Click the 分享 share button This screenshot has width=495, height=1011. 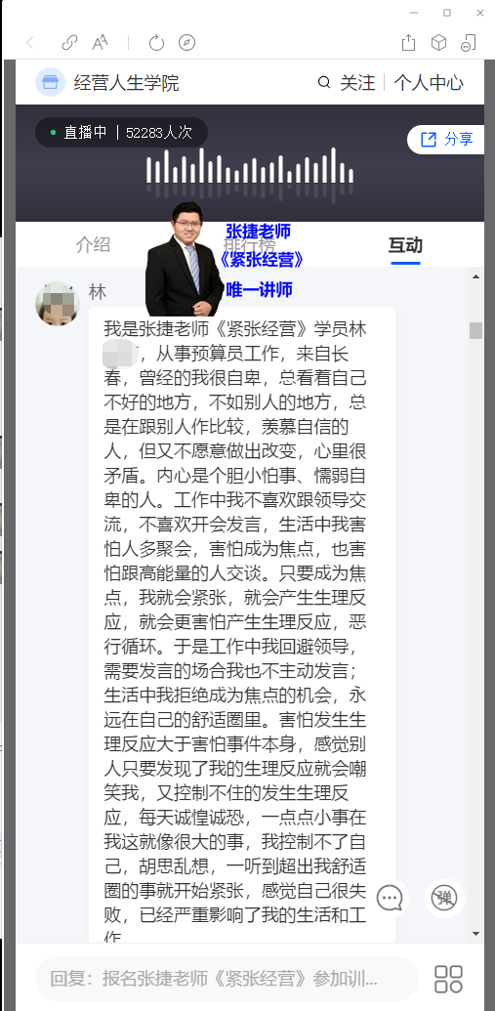pyautogui.click(x=446, y=140)
